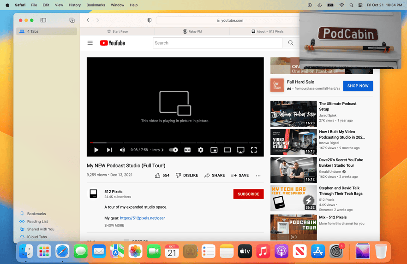Image resolution: width=407 pixels, height=264 pixels.
Task: Open the Bookmarks menu in menu bar
Action: click(96, 5)
